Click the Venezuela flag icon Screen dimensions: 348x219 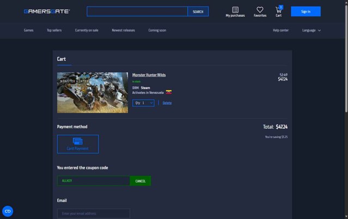click(x=169, y=92)
